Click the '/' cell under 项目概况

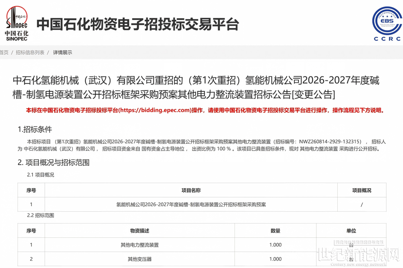click(x=362, y=205)
